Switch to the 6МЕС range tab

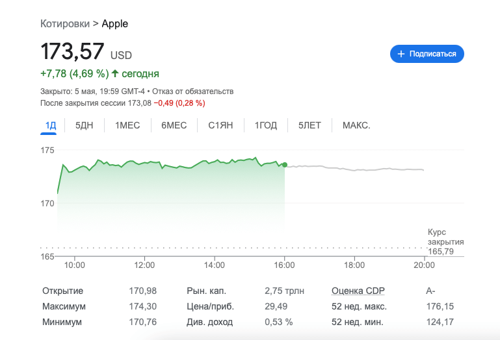pos(174,125)
